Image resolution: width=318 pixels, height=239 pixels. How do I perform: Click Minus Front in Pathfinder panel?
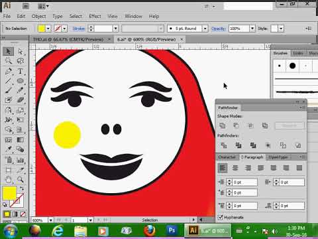(237, 125)
